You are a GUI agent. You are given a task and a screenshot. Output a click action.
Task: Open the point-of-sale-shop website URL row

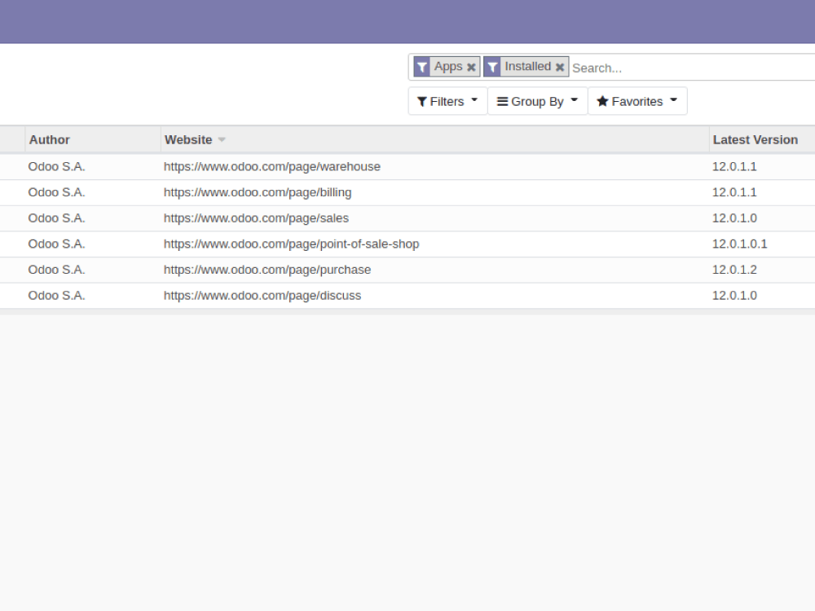(291, 244)
